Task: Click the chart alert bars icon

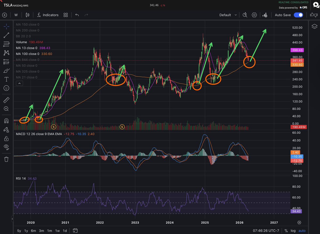Action: (265, 15)
